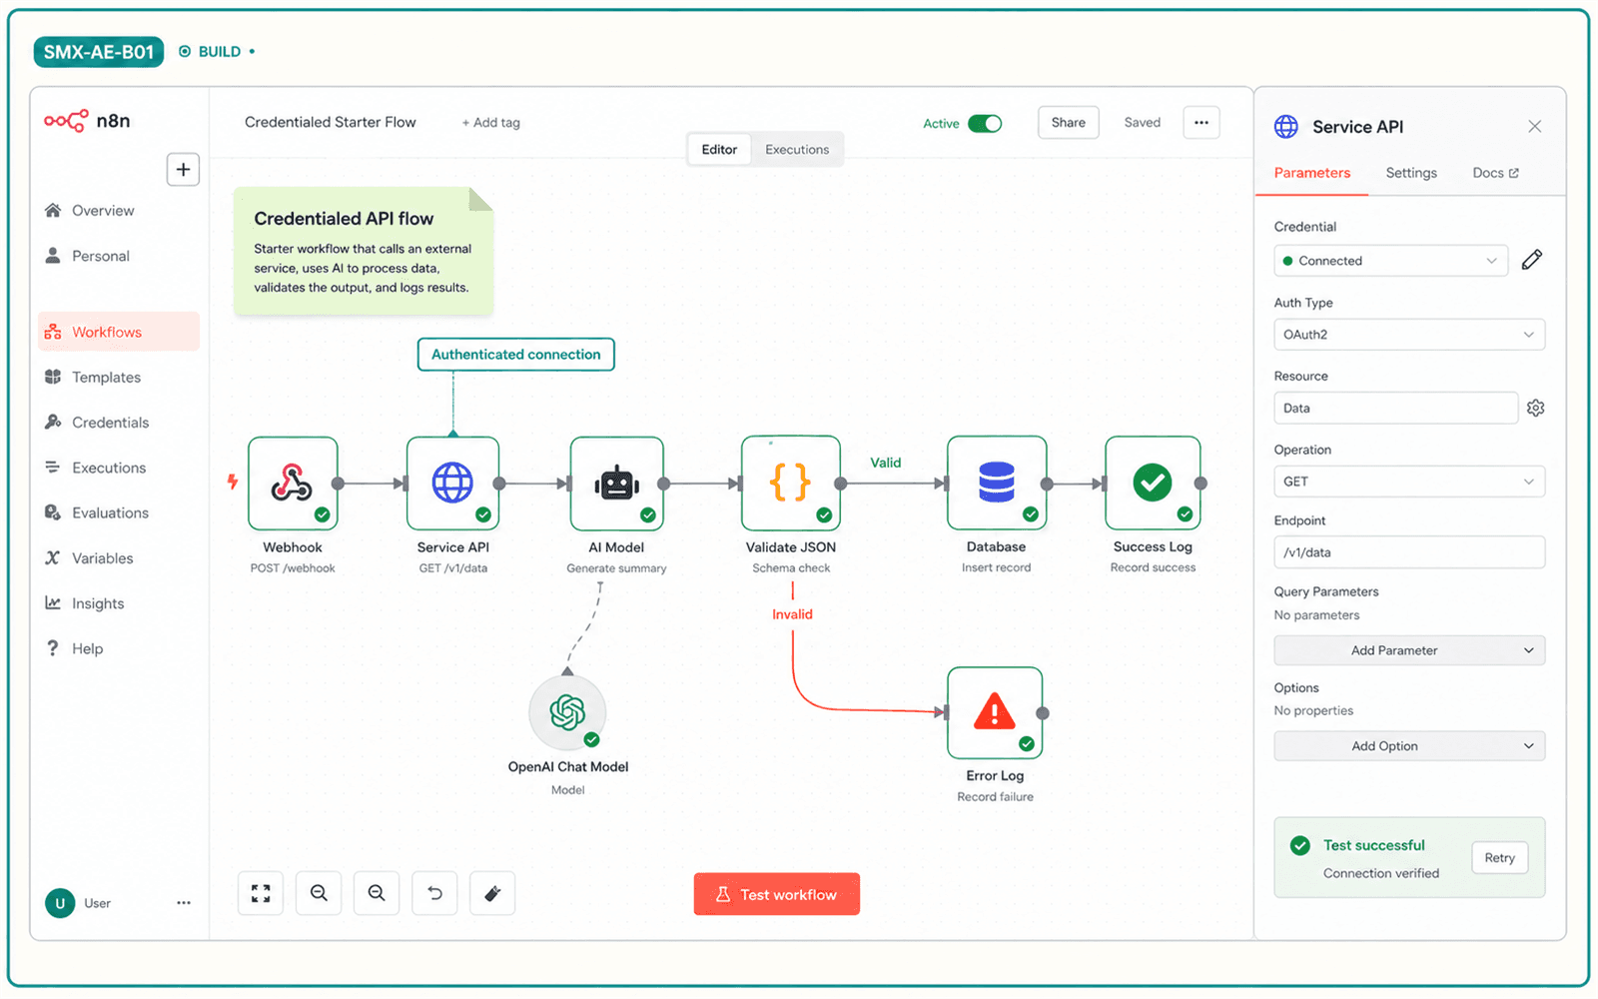The width and height of the screenshot is (1598, 999).
Task: Select the Credentialed API flow sticky note
Action: pos(364,252)
